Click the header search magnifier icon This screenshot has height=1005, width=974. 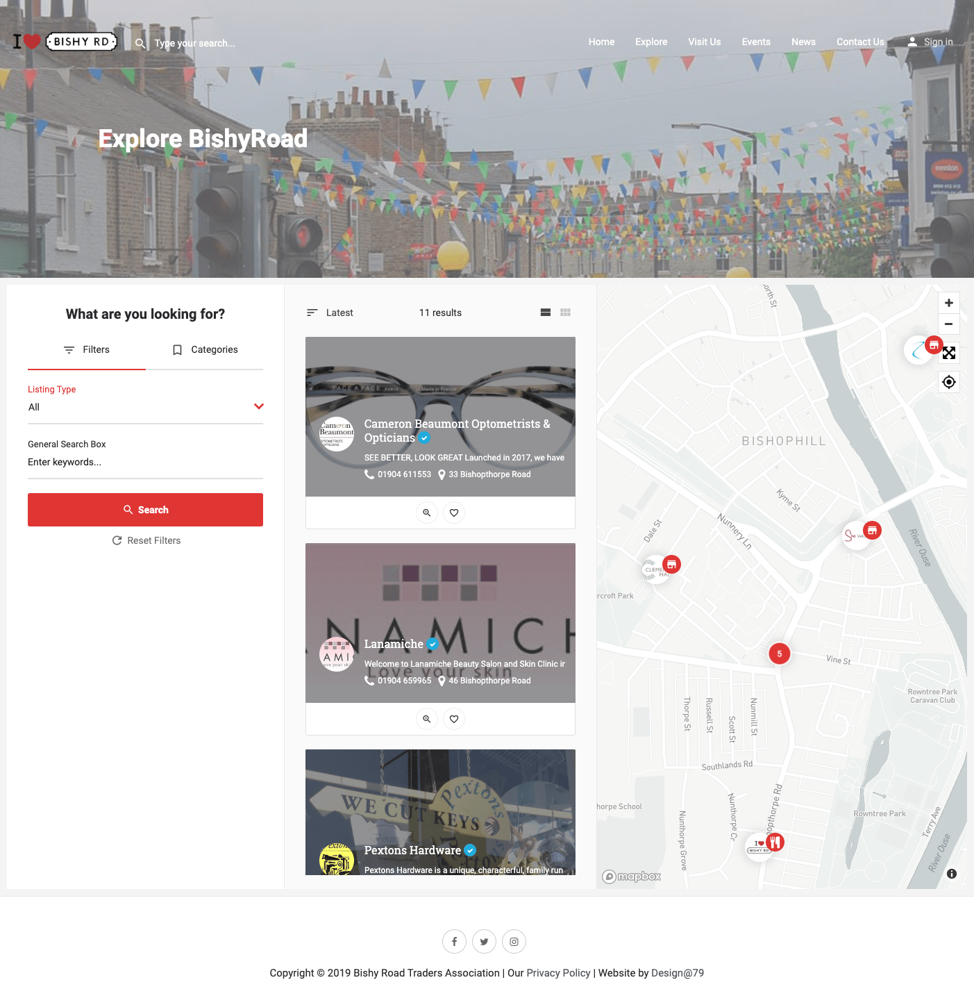pyautogui.click(x=140, y=43)
